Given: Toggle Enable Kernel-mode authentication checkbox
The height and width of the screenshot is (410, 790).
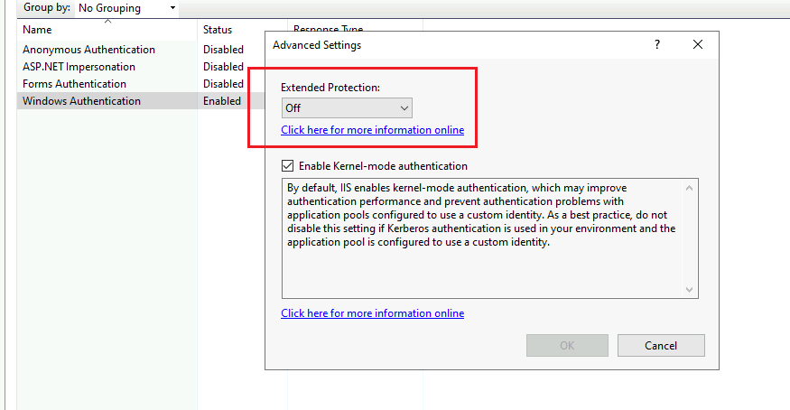Looking at the screenshot, I should click(287, 165).
